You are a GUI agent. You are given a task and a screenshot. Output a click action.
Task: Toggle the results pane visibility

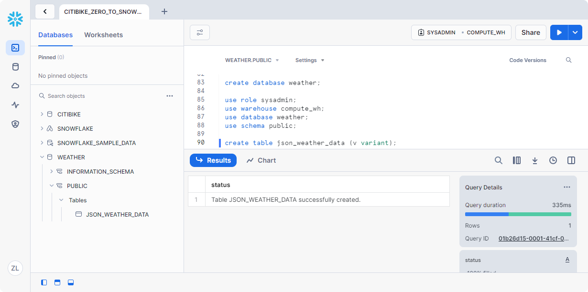tap(71, 282)
